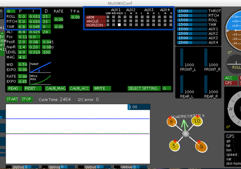Click the REAR_R motor output bar
Screen dimensions: 241x169
(206, 84)
